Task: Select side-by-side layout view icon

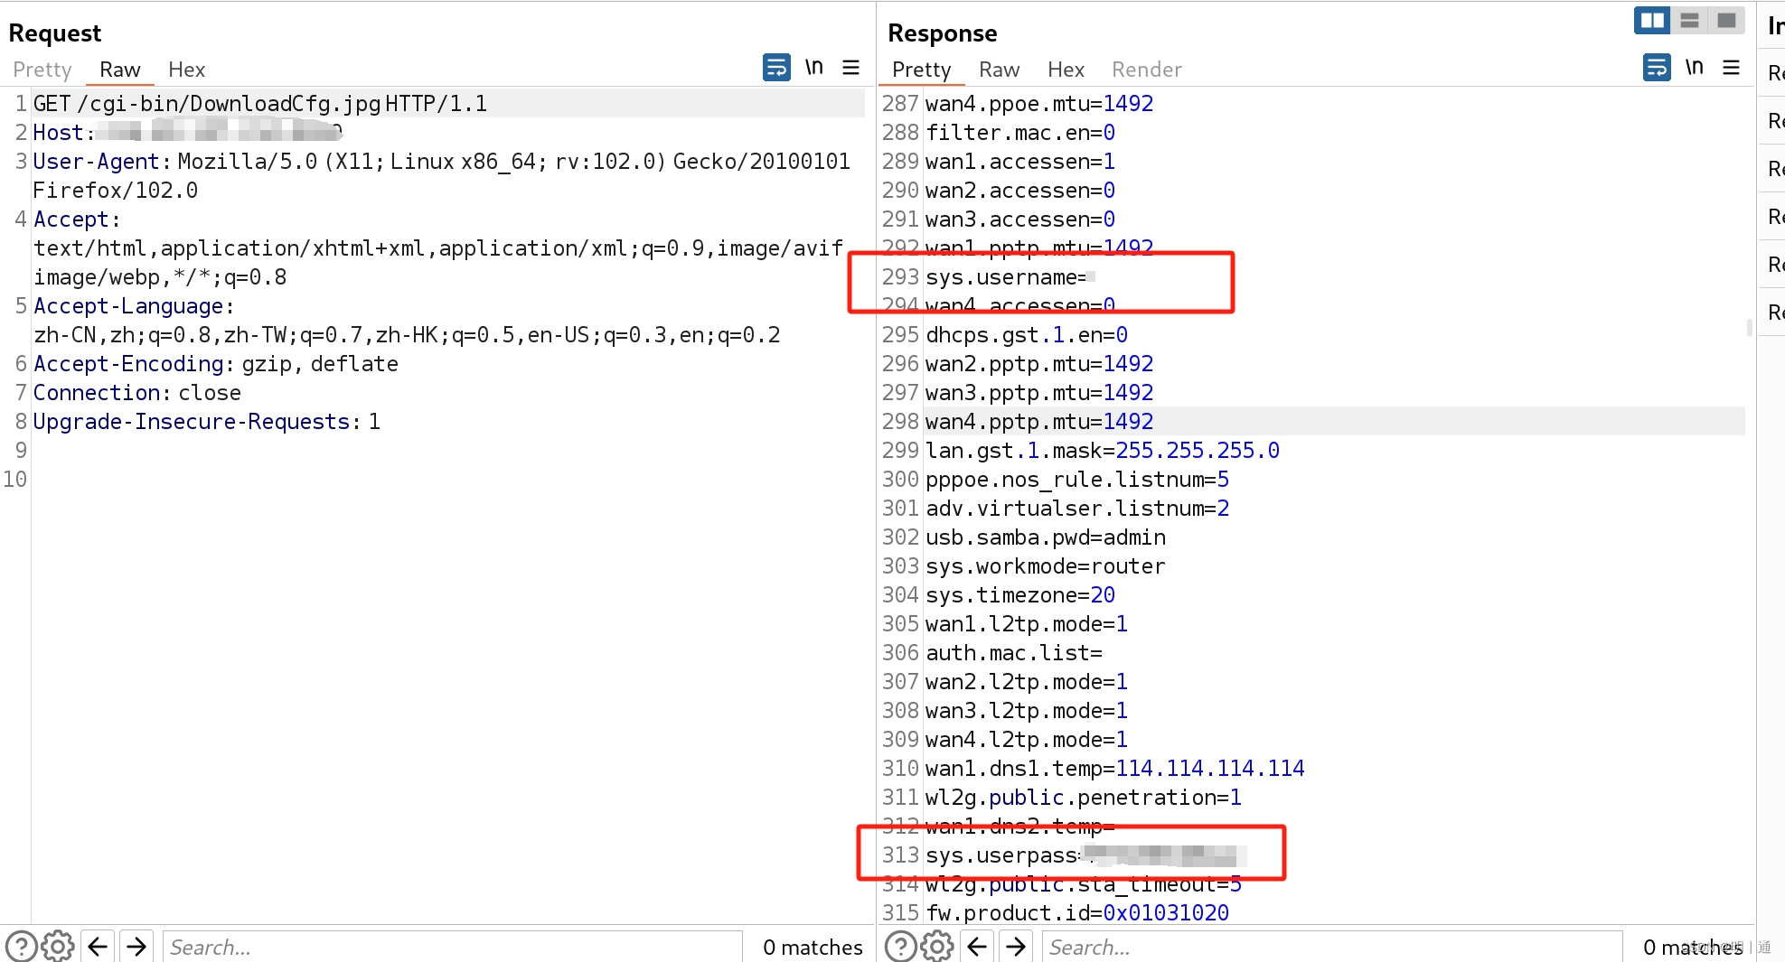Action: click(1652, 20)
